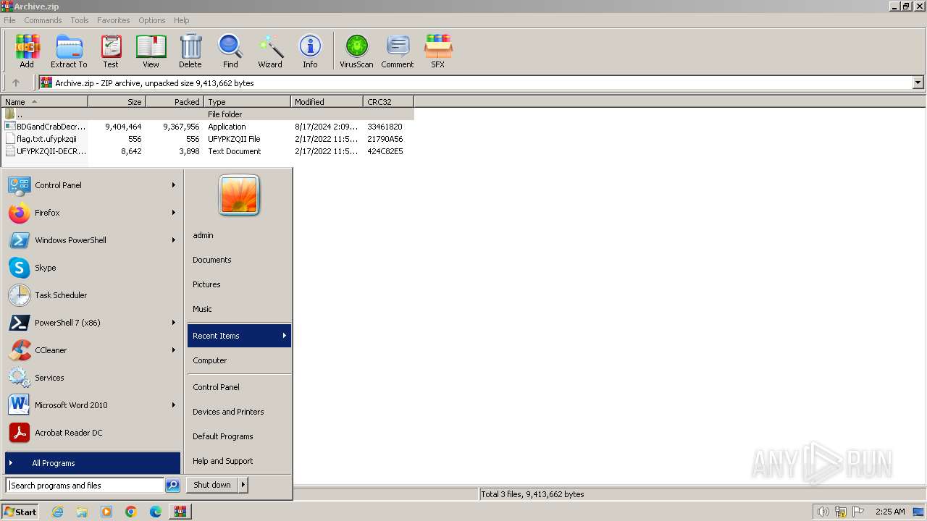This screenshot has height=521, width=927.
Task: Expand the archive path dropdown
Action: (x=918, y=82)
